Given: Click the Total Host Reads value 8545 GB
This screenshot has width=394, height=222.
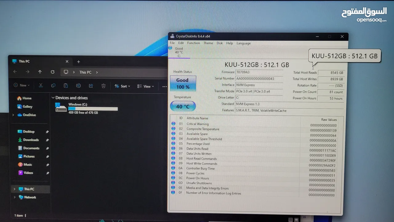Looking at the screenshot, I should pos(331,73).
